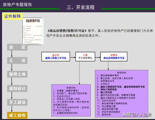Screen dimensions: 155x120
Task: Click item 1、申请表(按要求填写)
Action: click(x=66, y=91)
